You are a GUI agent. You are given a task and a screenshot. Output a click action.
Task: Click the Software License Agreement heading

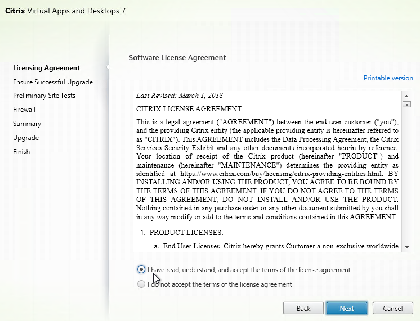[x=177, y=58]
